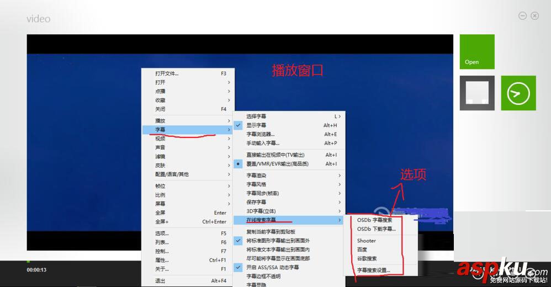Click the gray frame tile icon
This screenshot has height=287, width=551.
(x=477, y=93)
